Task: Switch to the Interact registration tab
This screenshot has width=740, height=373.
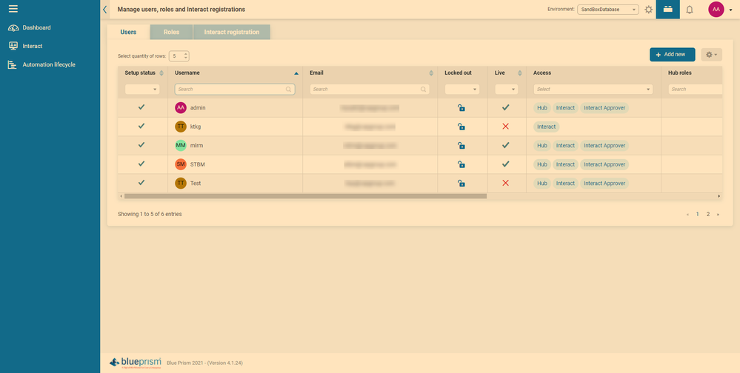Action: (x=231, y=32)
